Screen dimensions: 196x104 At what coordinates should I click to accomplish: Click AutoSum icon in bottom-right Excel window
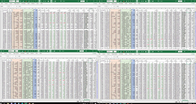(x=151, y=52)
